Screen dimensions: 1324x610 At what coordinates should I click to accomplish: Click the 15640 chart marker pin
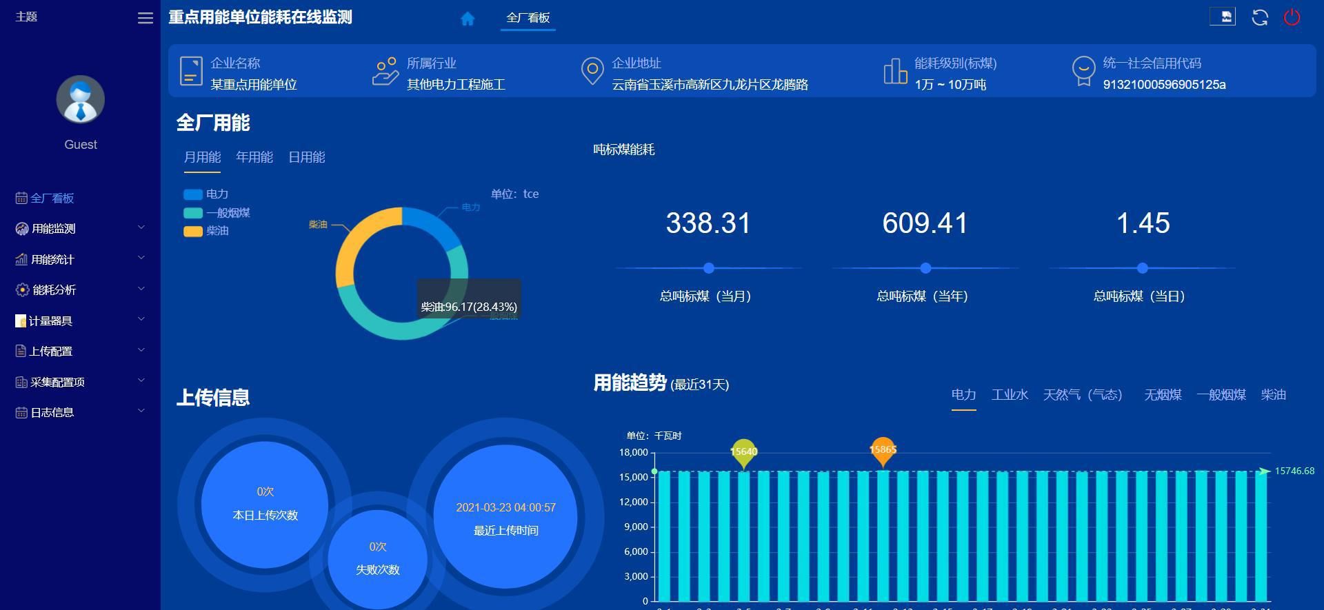tap(743, 454)
